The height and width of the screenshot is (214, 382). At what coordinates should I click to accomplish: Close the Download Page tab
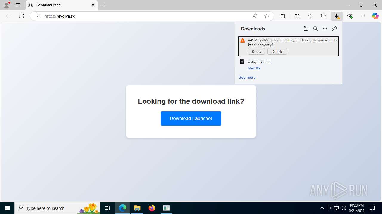click(93, 5)
